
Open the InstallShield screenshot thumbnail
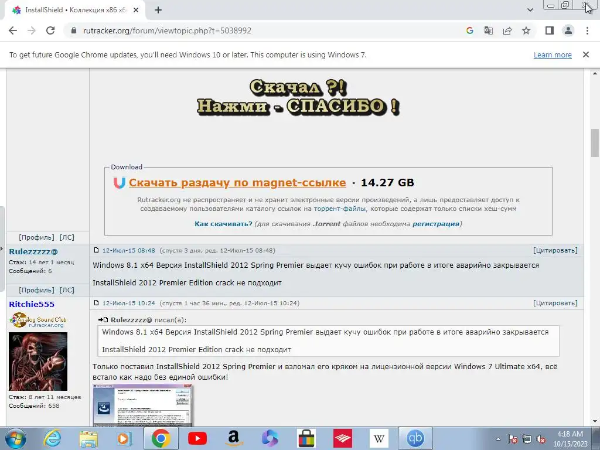pyautogui.click(x=142, y=405)
